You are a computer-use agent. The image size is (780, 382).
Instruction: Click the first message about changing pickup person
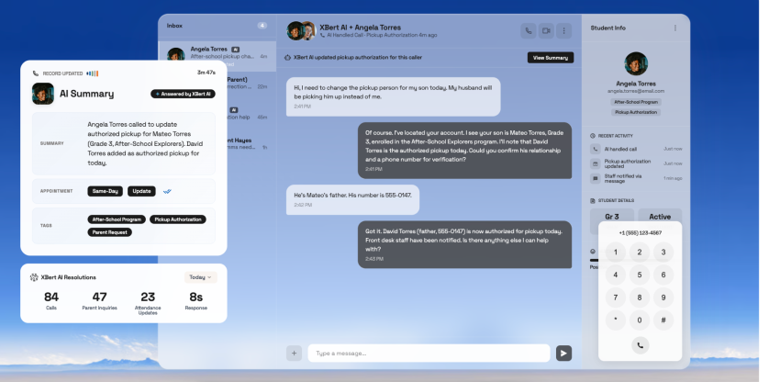click(x=393, y=96)
